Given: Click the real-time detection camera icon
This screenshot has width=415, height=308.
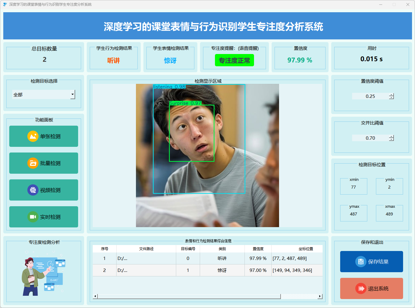Looking at the screenshot, I should click(33, 217).
